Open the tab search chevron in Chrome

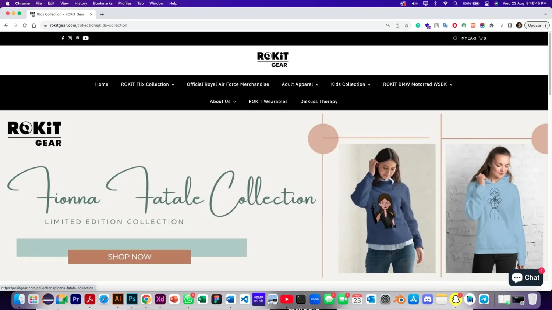pos(545,14)
